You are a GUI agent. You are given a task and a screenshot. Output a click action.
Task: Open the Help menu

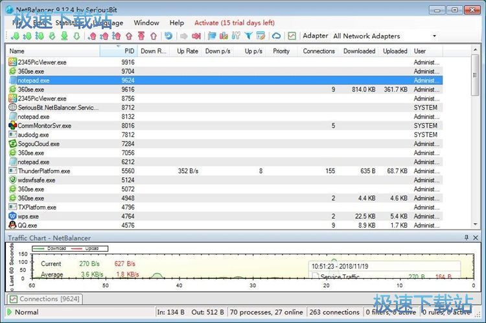(177, 23)
